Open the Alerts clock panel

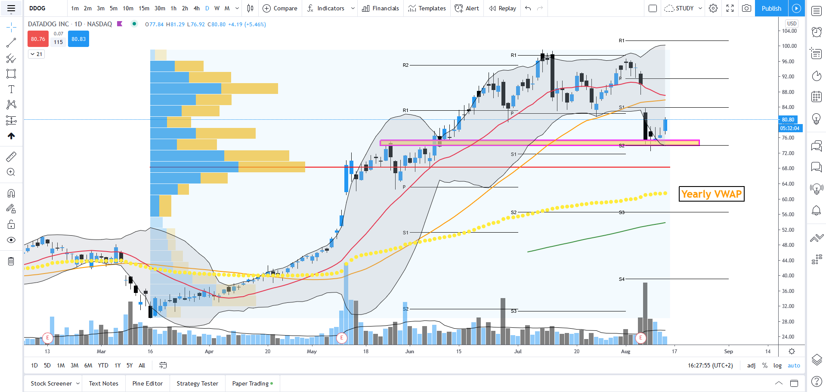click(x=817, y=32)
